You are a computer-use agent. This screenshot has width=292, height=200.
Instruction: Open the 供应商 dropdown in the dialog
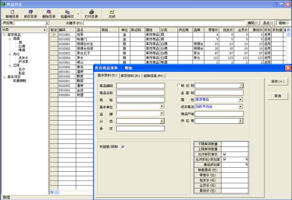tap(241, 121)
